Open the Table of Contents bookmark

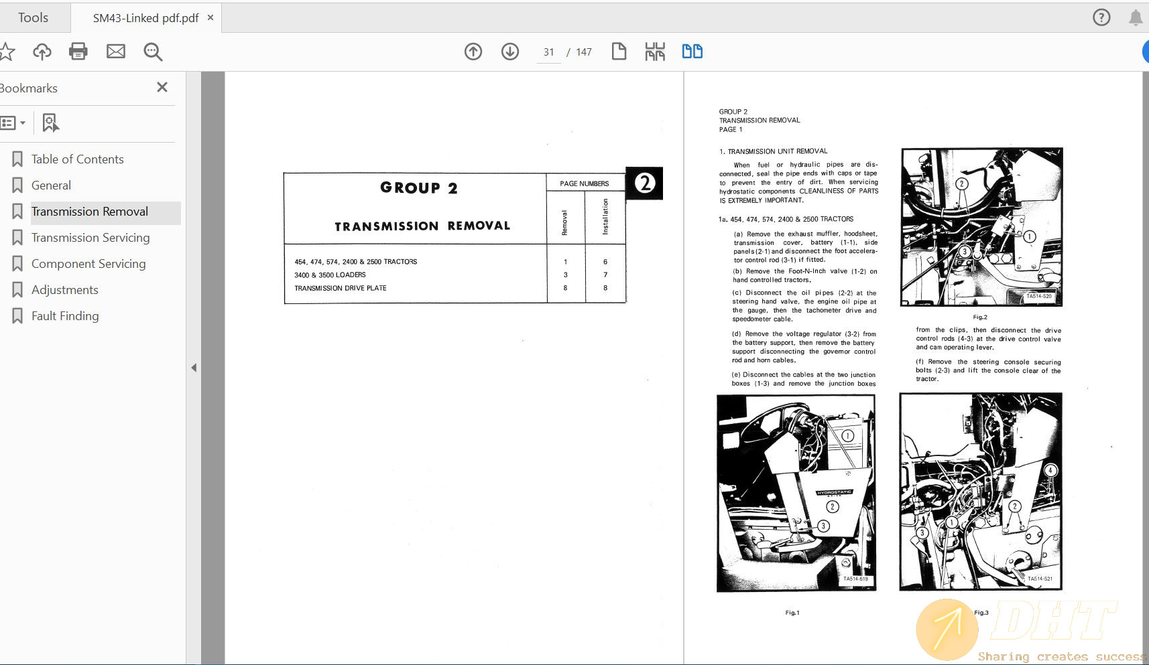pos(77,159)
